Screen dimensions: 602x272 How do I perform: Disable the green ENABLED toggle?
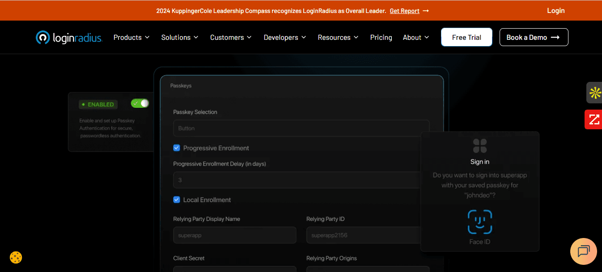click(140, 103)
